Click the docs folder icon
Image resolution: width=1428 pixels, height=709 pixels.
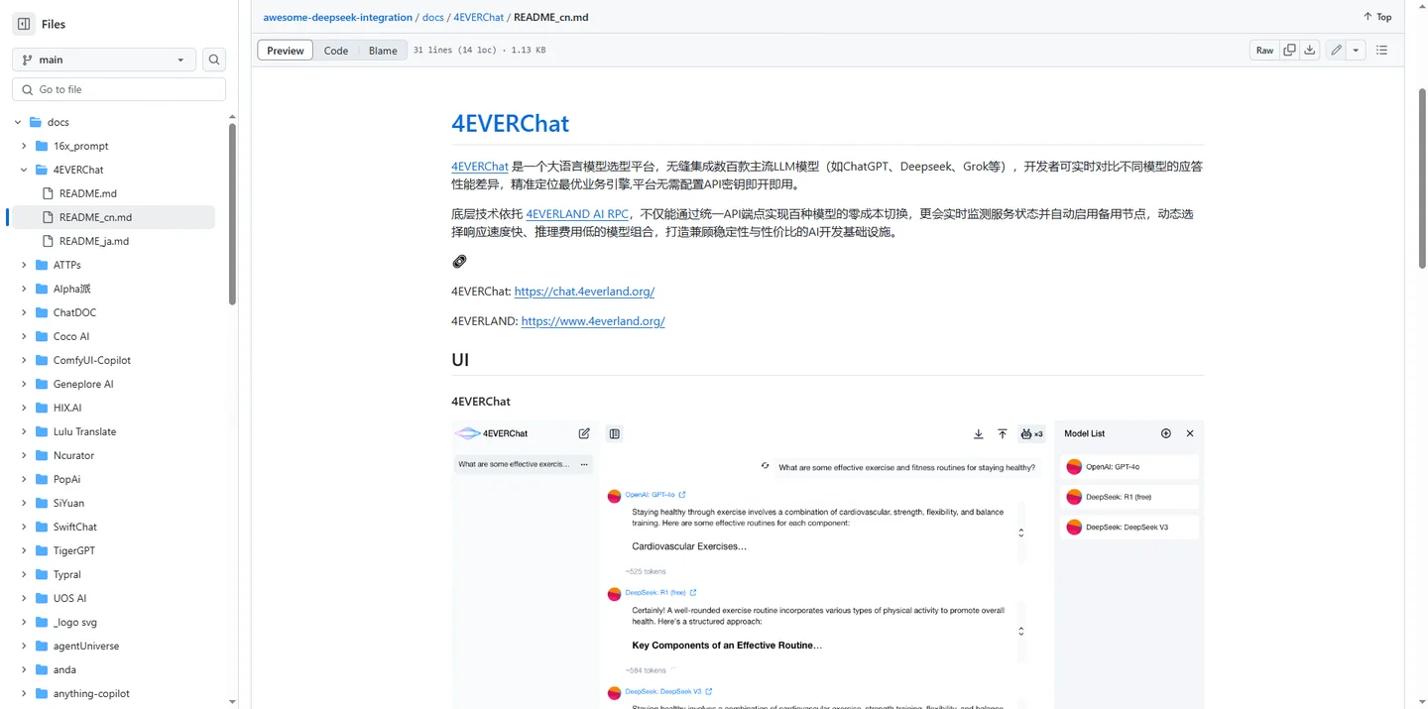click(x=36, y=122)
